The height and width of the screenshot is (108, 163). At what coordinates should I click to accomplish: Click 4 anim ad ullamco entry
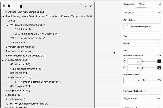tap(19, 51)
